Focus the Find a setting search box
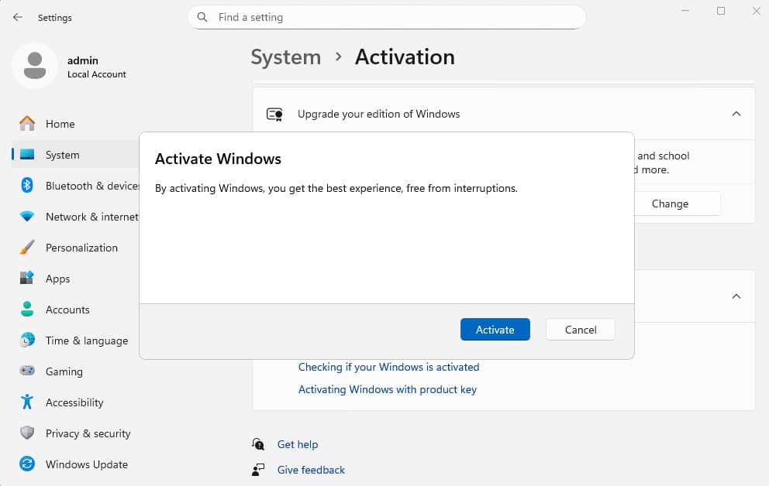 click(x=387, y=17)
